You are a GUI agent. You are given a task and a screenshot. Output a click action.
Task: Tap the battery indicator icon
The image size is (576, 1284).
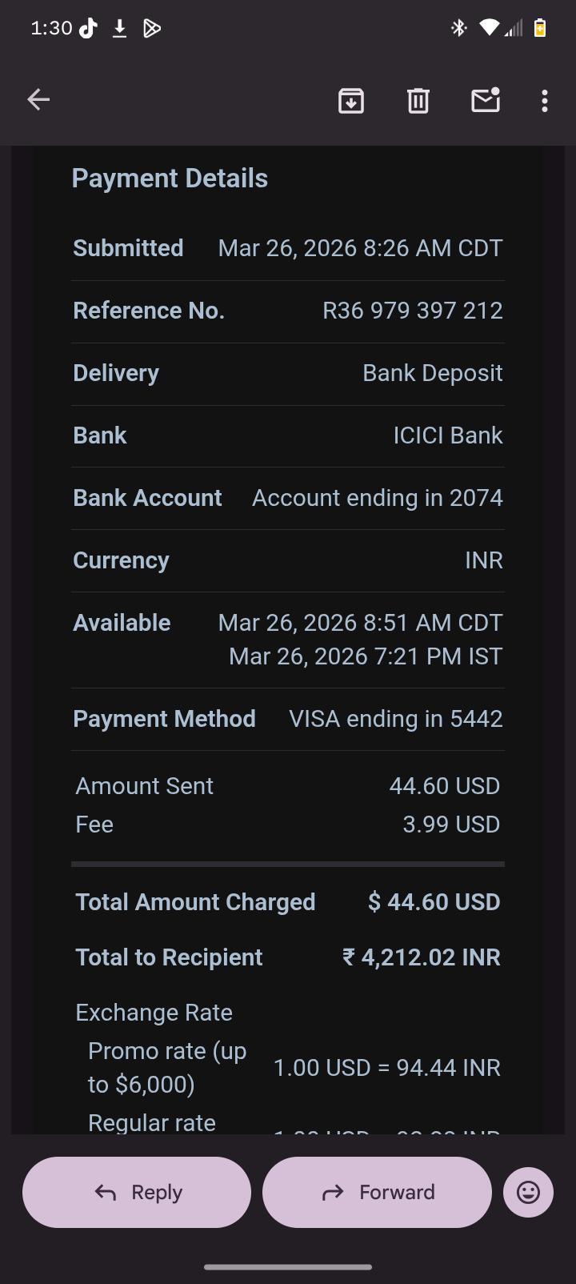coord(541,29)
